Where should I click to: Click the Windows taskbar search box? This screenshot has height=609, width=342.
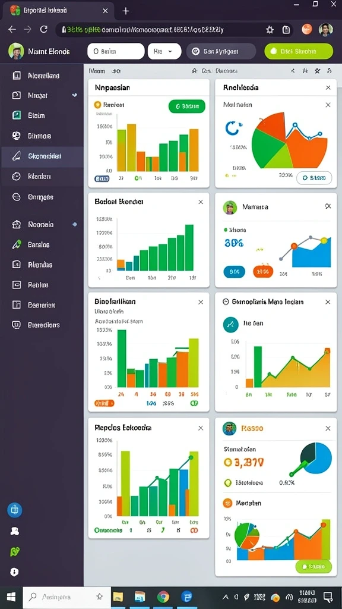pyautogui.click(x=66, y=597)
